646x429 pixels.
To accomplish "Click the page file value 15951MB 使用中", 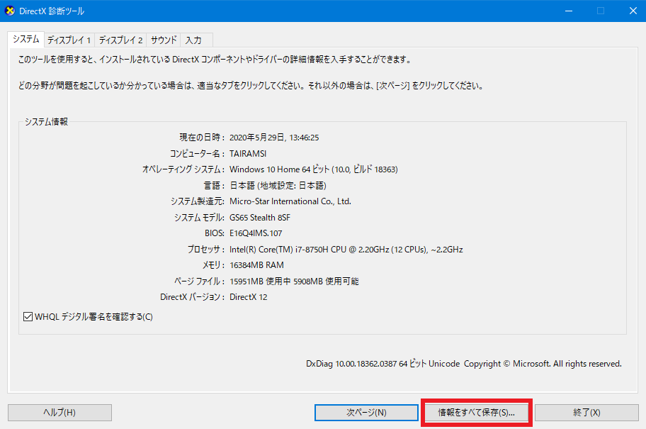I will (x=294, y=282).
